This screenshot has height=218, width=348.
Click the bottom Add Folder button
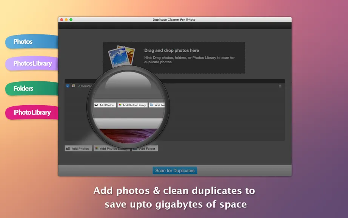[145, 149]
